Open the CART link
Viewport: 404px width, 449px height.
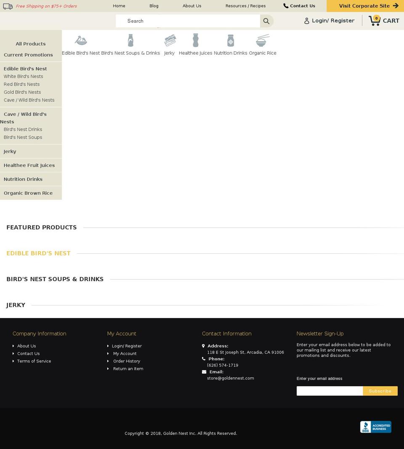coord(391,21)
